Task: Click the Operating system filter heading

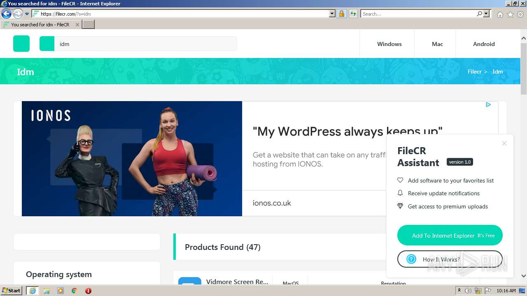Action: coord(59,274)
